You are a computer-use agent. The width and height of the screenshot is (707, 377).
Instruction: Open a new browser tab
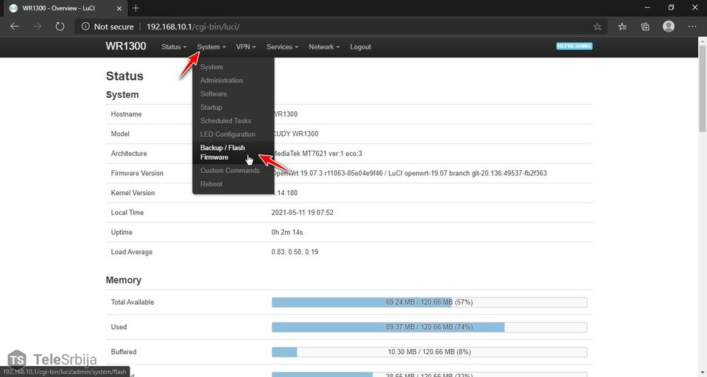click(x=136, y=8)
